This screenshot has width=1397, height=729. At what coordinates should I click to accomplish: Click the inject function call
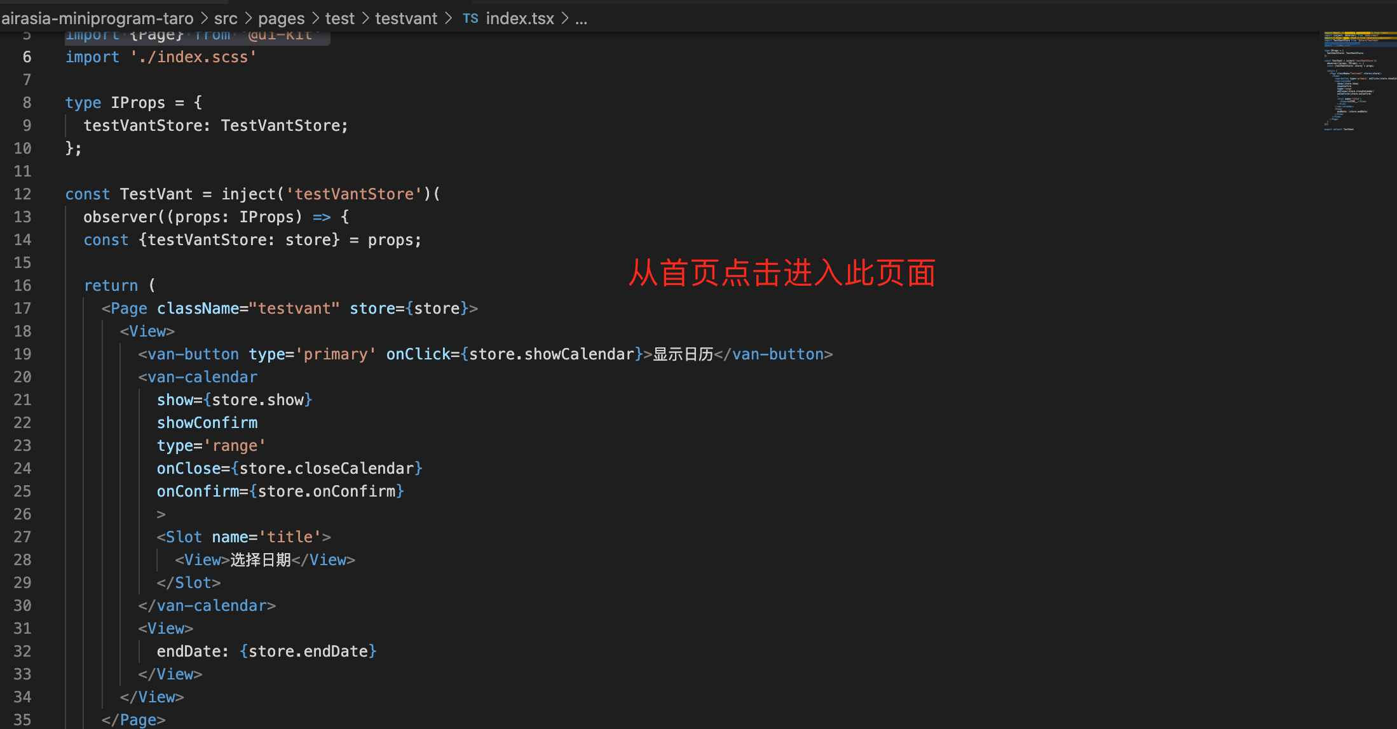point(249,194)
